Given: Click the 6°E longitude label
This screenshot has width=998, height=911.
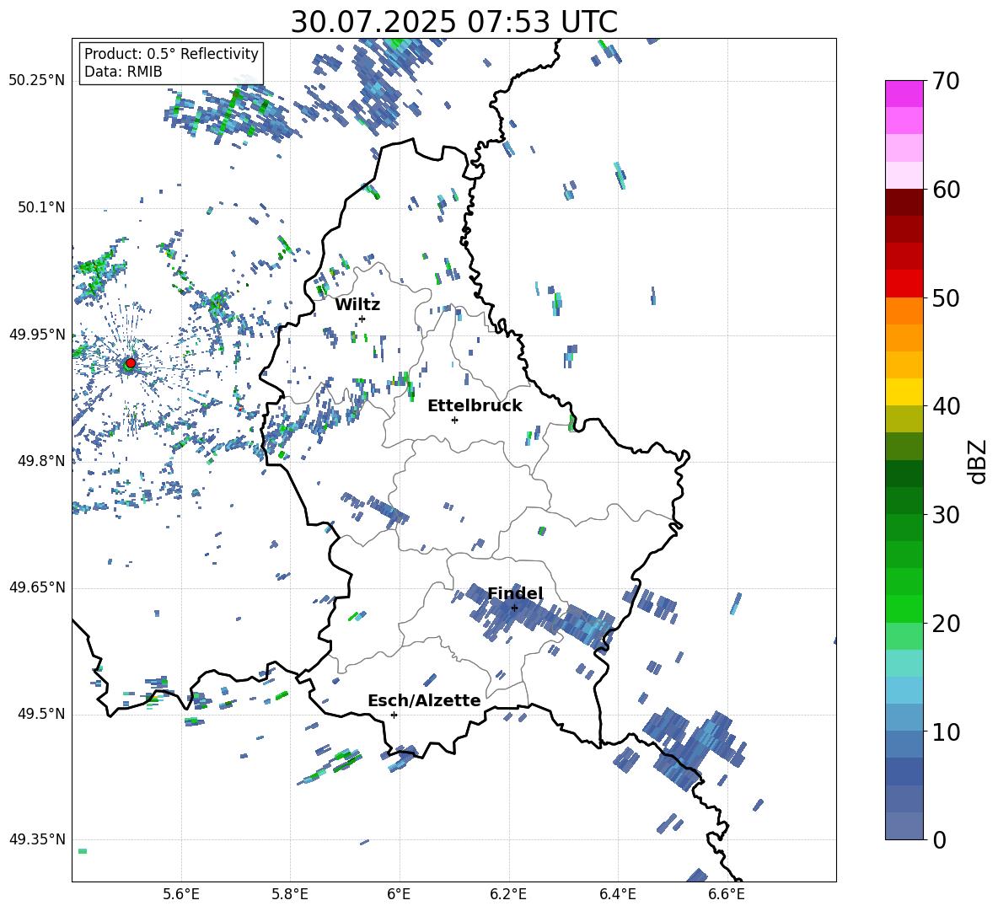Looking at the screenshot, I should click(x=399, y=894).
